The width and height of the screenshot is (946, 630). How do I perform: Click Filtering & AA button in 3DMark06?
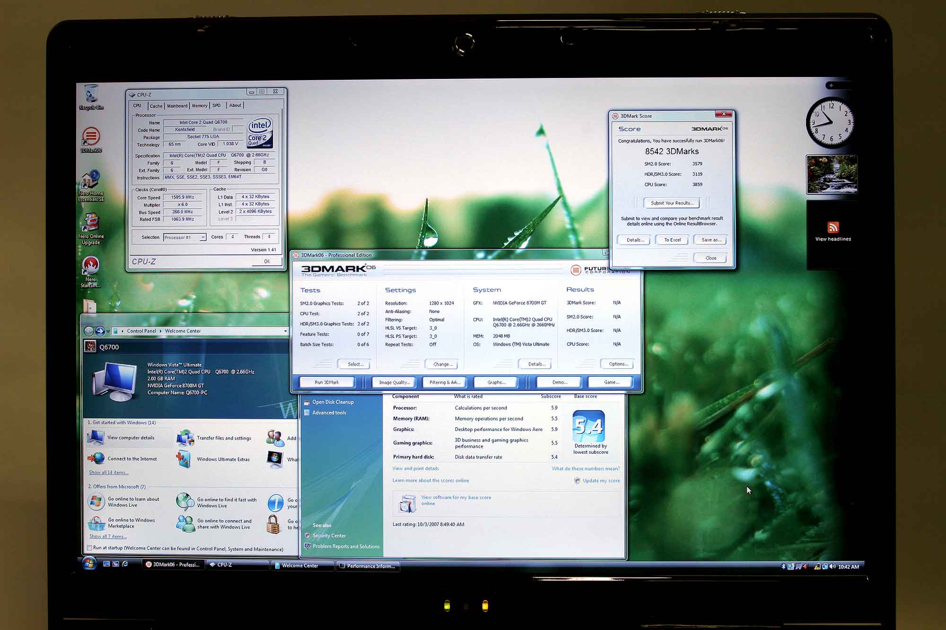(445, 382)
